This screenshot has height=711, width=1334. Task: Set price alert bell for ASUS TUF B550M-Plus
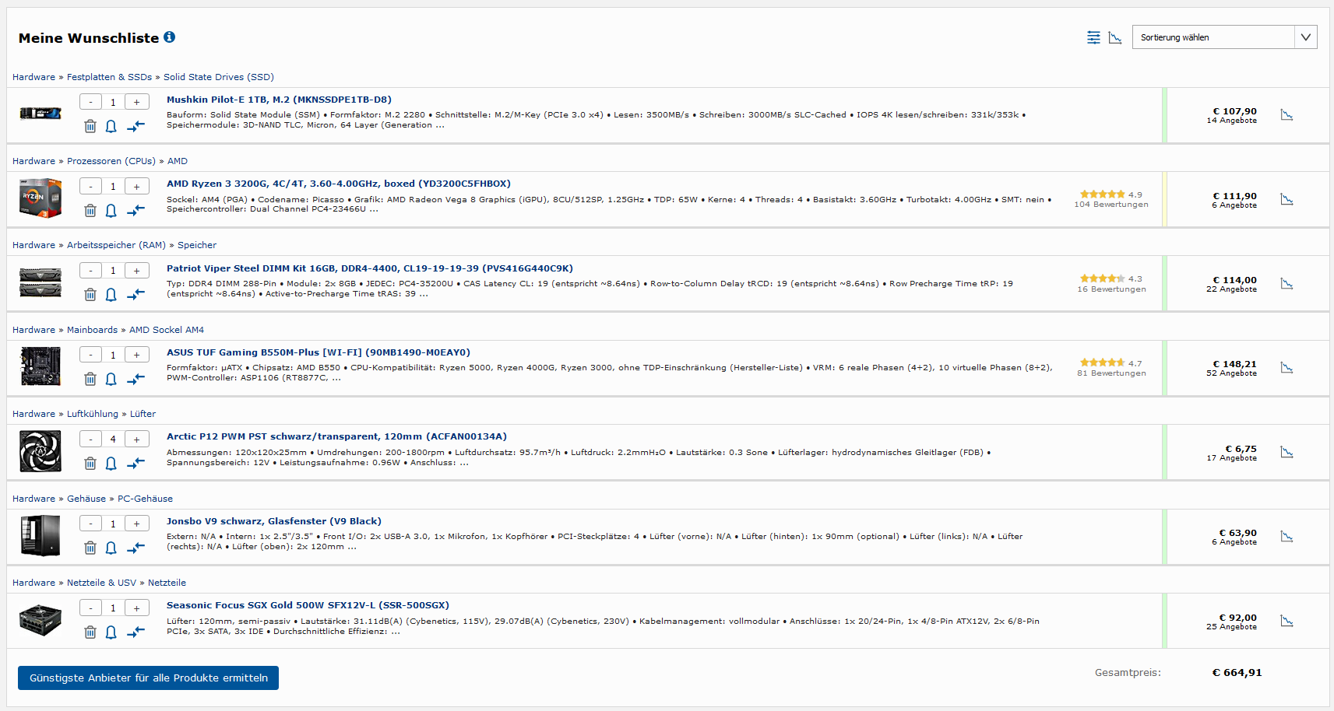tap(111, 379)
